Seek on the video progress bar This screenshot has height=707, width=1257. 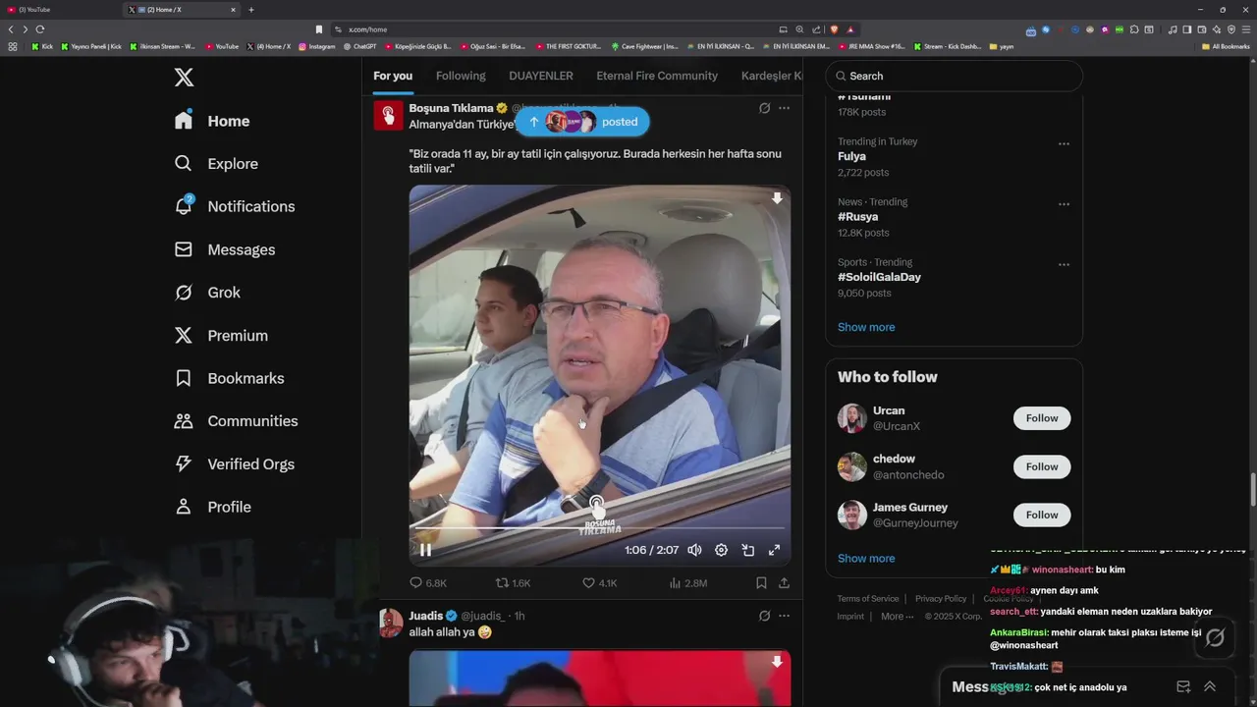(x=599, y=528)
